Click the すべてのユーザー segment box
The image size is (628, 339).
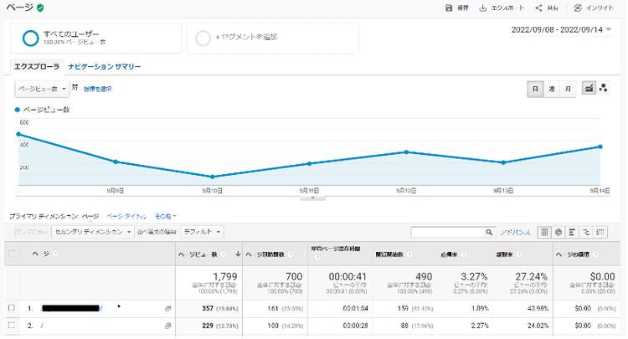pos(95,39)
